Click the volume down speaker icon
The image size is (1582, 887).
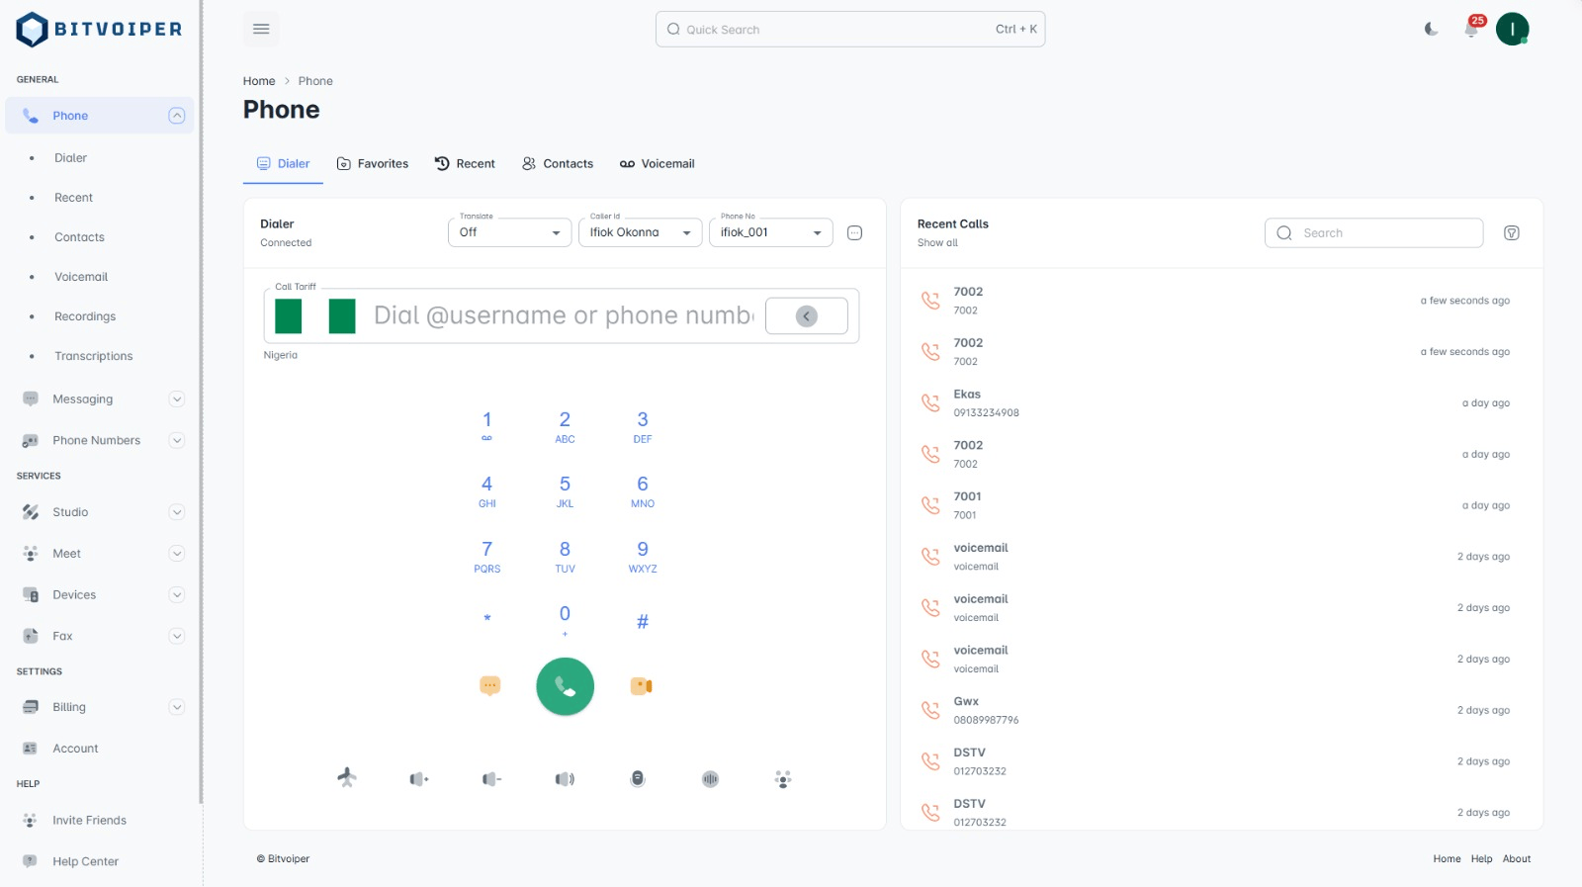(x=491, y=779)
